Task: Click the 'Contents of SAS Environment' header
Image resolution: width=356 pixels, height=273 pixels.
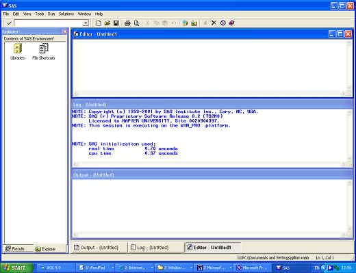Action: 34,38
